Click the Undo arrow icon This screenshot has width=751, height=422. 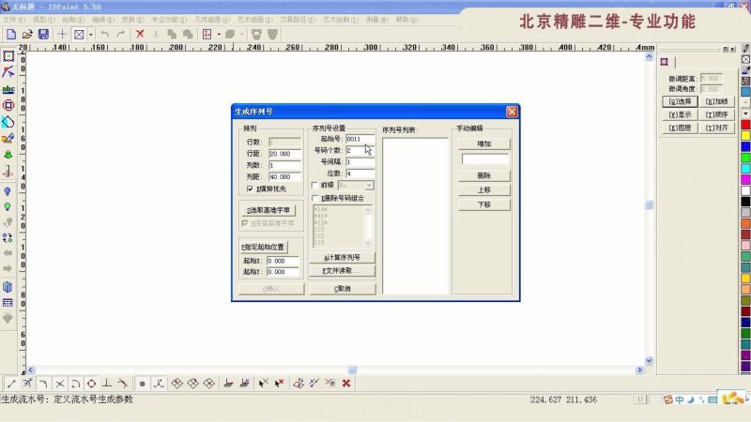coord(104,34)
